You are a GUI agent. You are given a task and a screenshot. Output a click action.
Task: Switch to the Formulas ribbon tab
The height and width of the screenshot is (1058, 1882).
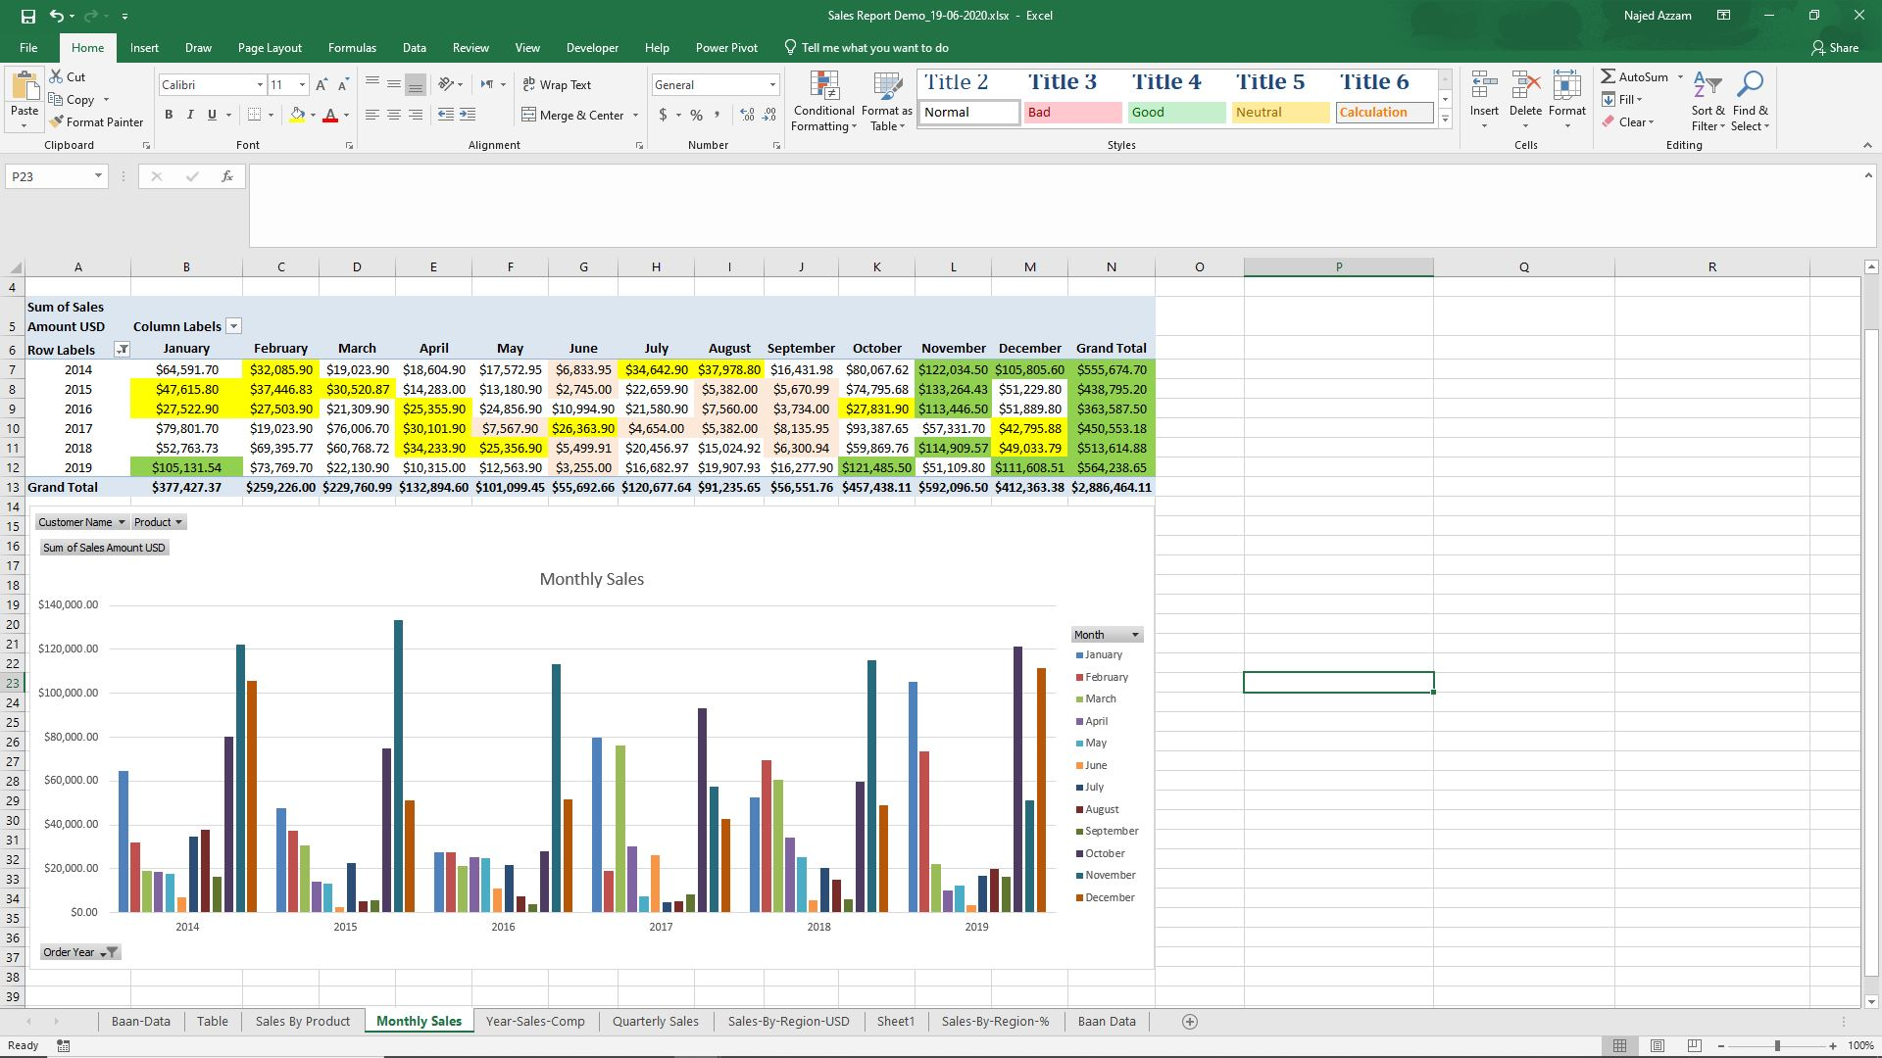(352, 47)
